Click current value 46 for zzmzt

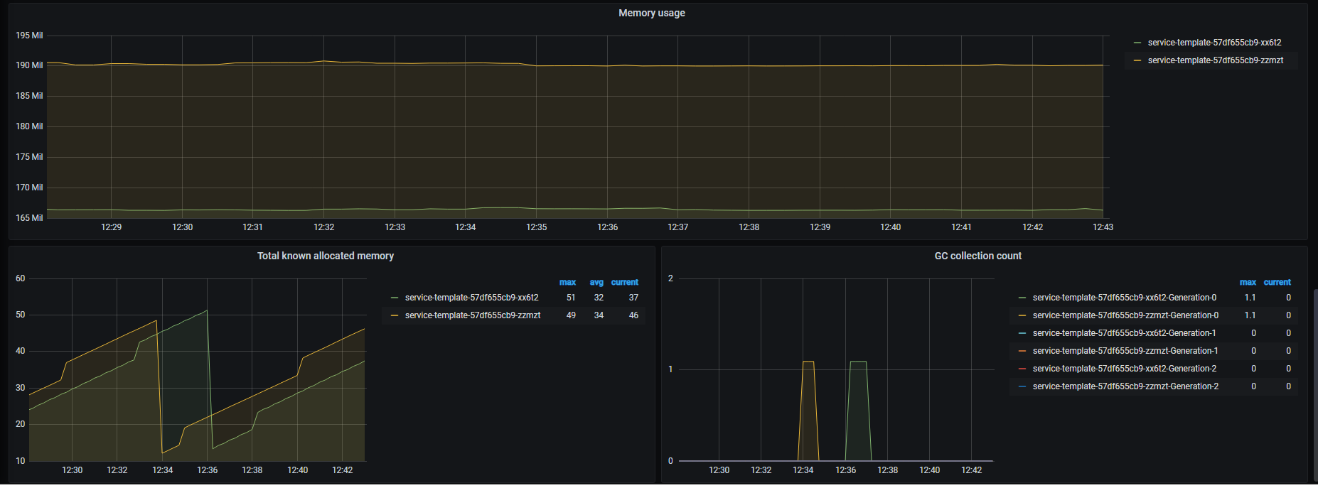(633, 315)
